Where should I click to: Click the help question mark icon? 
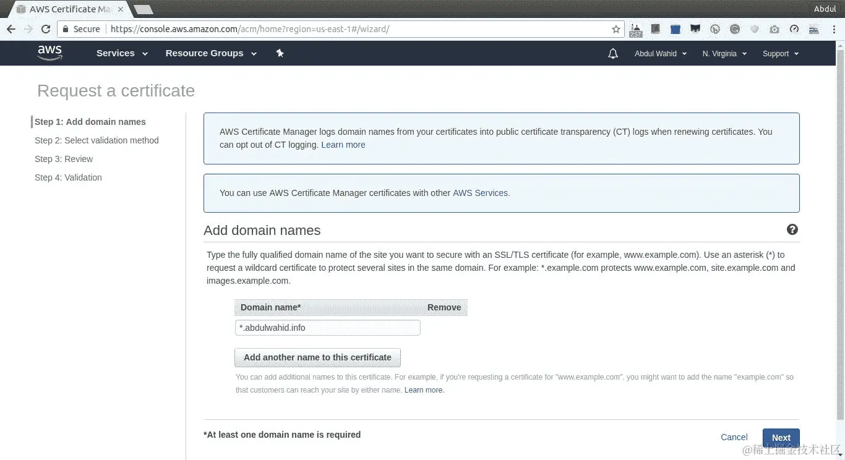click(x=792, y=229)
